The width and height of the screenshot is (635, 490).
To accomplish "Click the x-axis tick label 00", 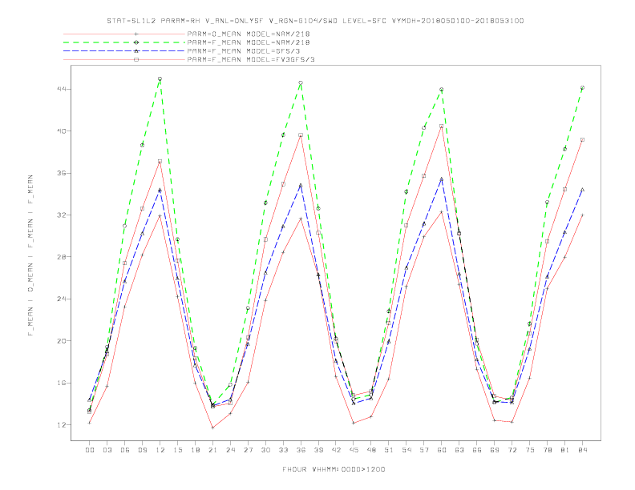I will click(x=90, y=450).
